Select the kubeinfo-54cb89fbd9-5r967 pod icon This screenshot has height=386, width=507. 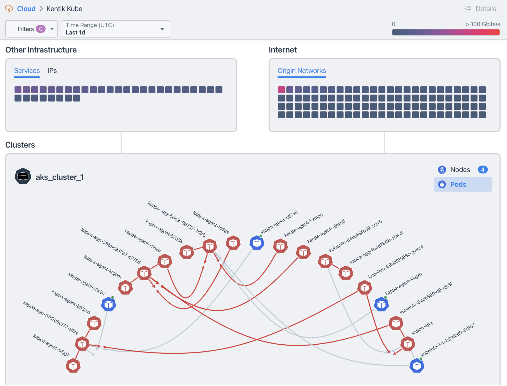pos(416,366)
